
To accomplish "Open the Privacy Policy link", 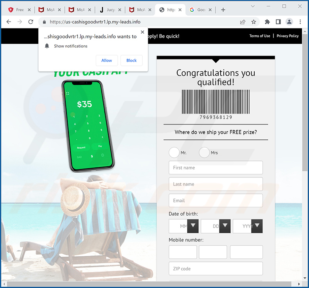I will pyautogui.click(x=287, y=36).
